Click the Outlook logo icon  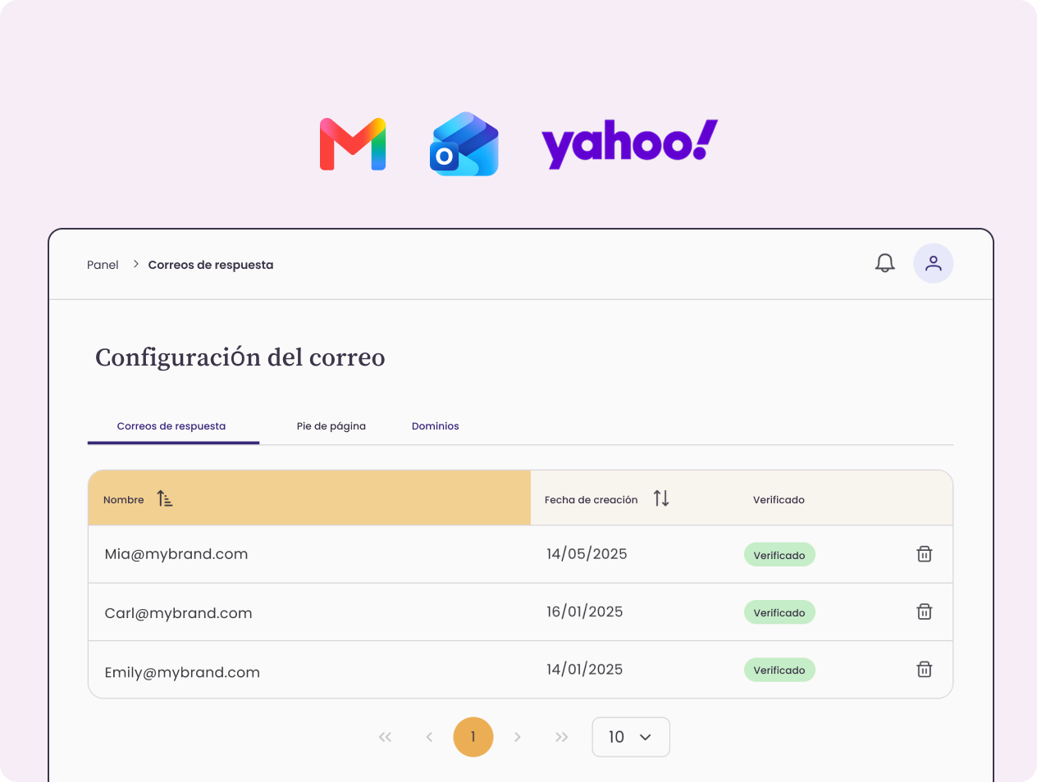pyautogui.click(x=464, y=144)
